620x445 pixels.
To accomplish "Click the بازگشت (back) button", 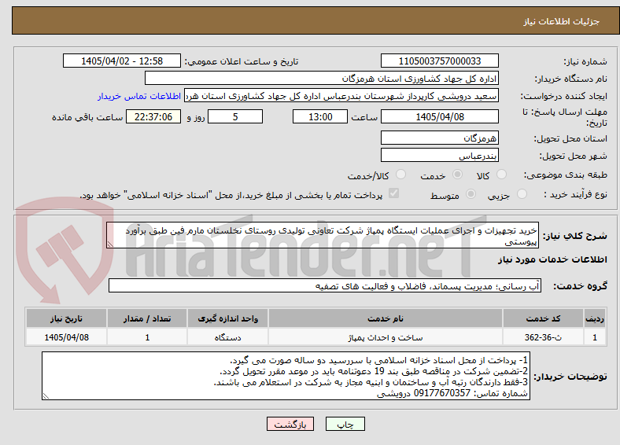I will coord(290,424).
